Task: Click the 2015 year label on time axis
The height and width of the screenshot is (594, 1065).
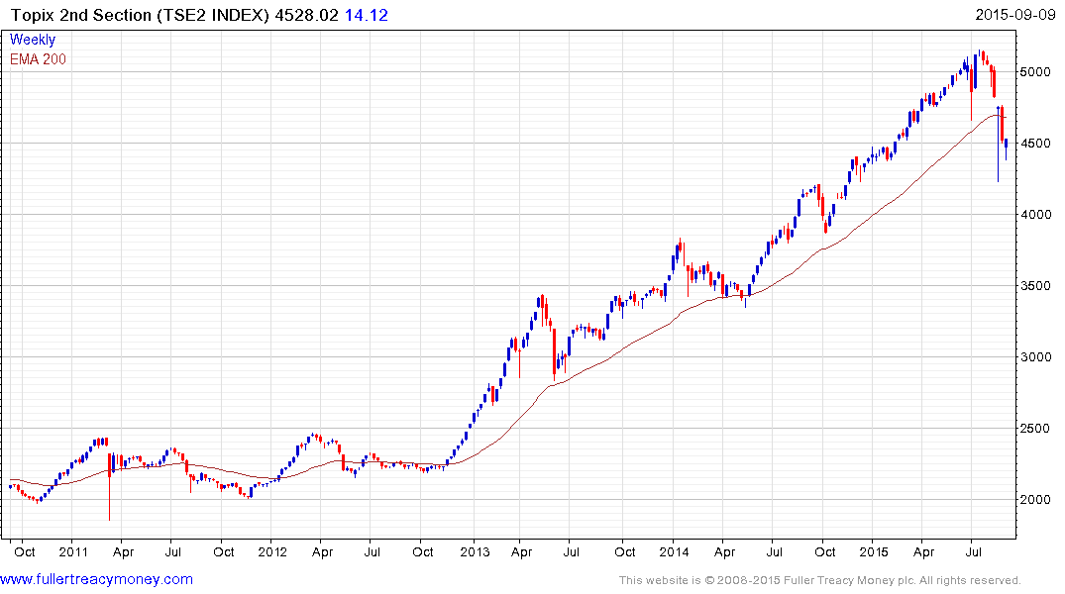Action: pyautogui.click(x=874, y=551)
